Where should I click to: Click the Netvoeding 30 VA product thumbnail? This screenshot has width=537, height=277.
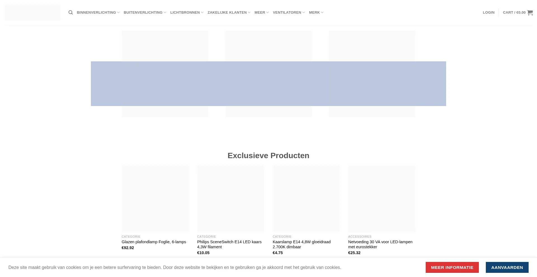[x=381, y=198]
